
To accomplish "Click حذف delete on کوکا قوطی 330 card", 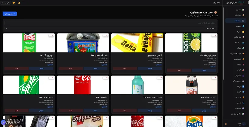I will [70, 111].
